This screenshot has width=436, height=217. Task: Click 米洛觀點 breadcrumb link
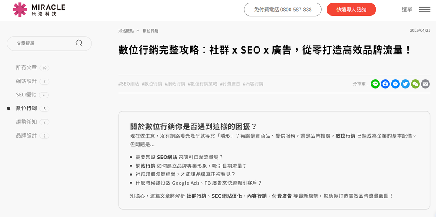tap(126, 31)
